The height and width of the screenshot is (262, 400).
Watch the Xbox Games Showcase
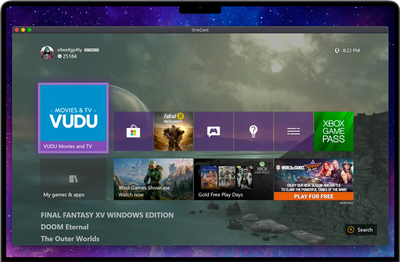(153, 179)
